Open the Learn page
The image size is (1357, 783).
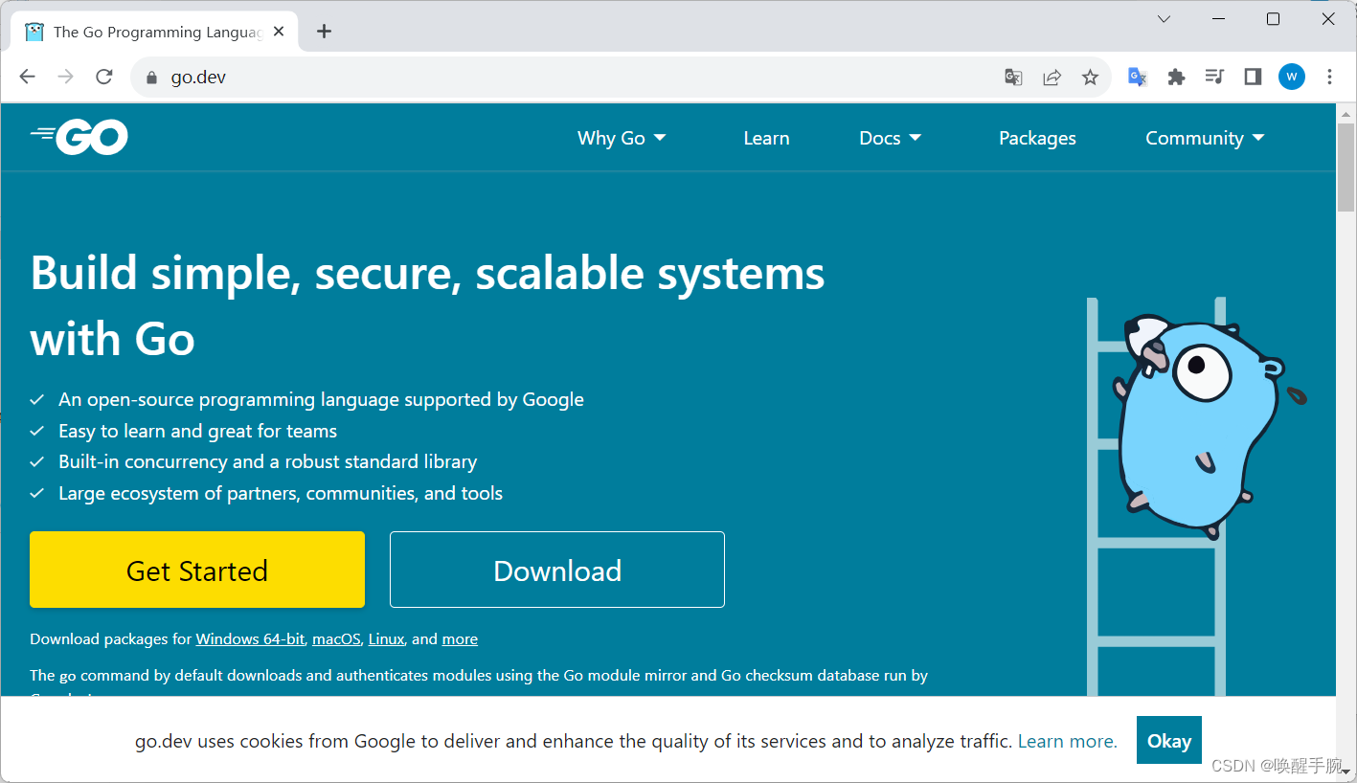click(766, 138)
